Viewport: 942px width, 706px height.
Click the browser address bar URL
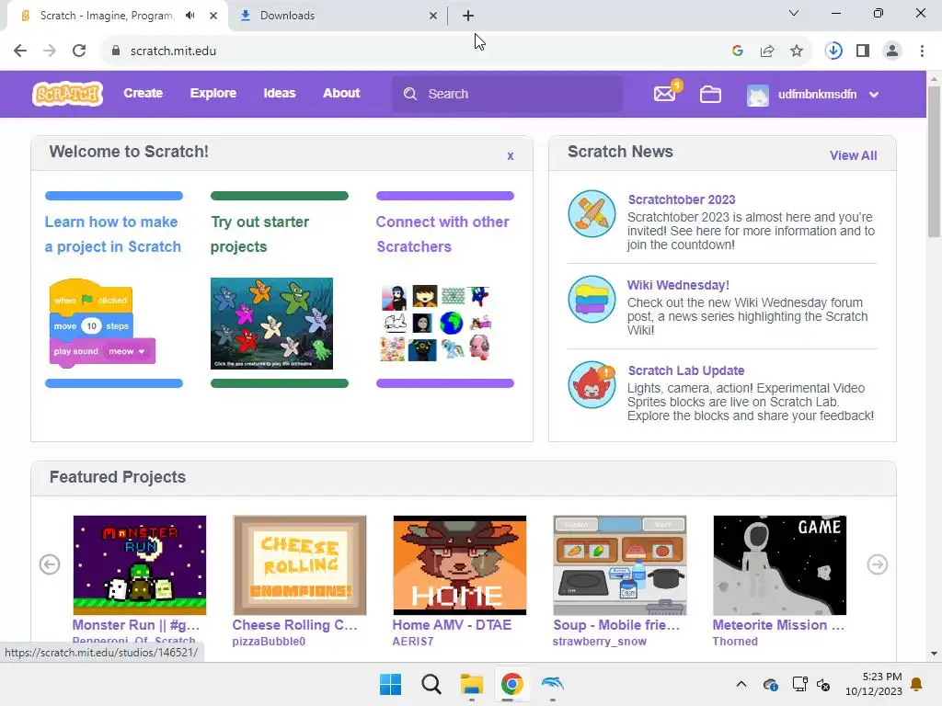pos(173,51)
